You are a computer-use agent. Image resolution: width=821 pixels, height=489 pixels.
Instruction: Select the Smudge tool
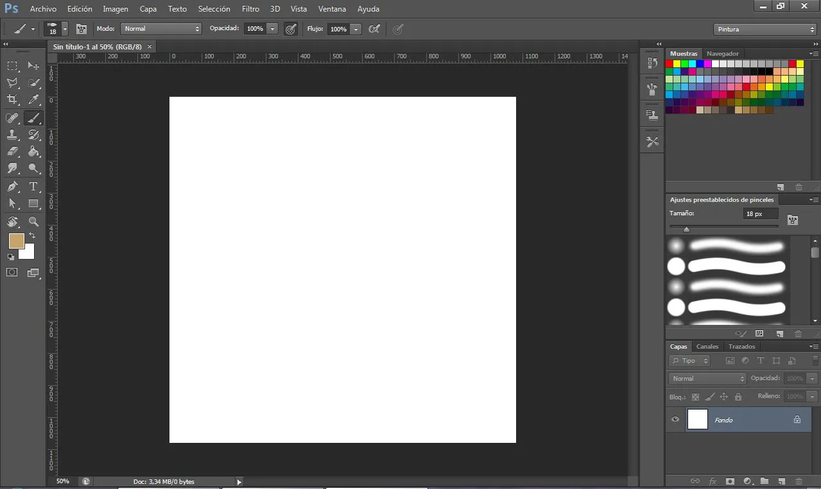click(12, 168)
